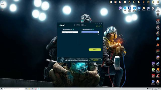Click the info icon next to 'Выберите сеть'
This screenshot has width=161, height=90.
(x=93, y=29)
